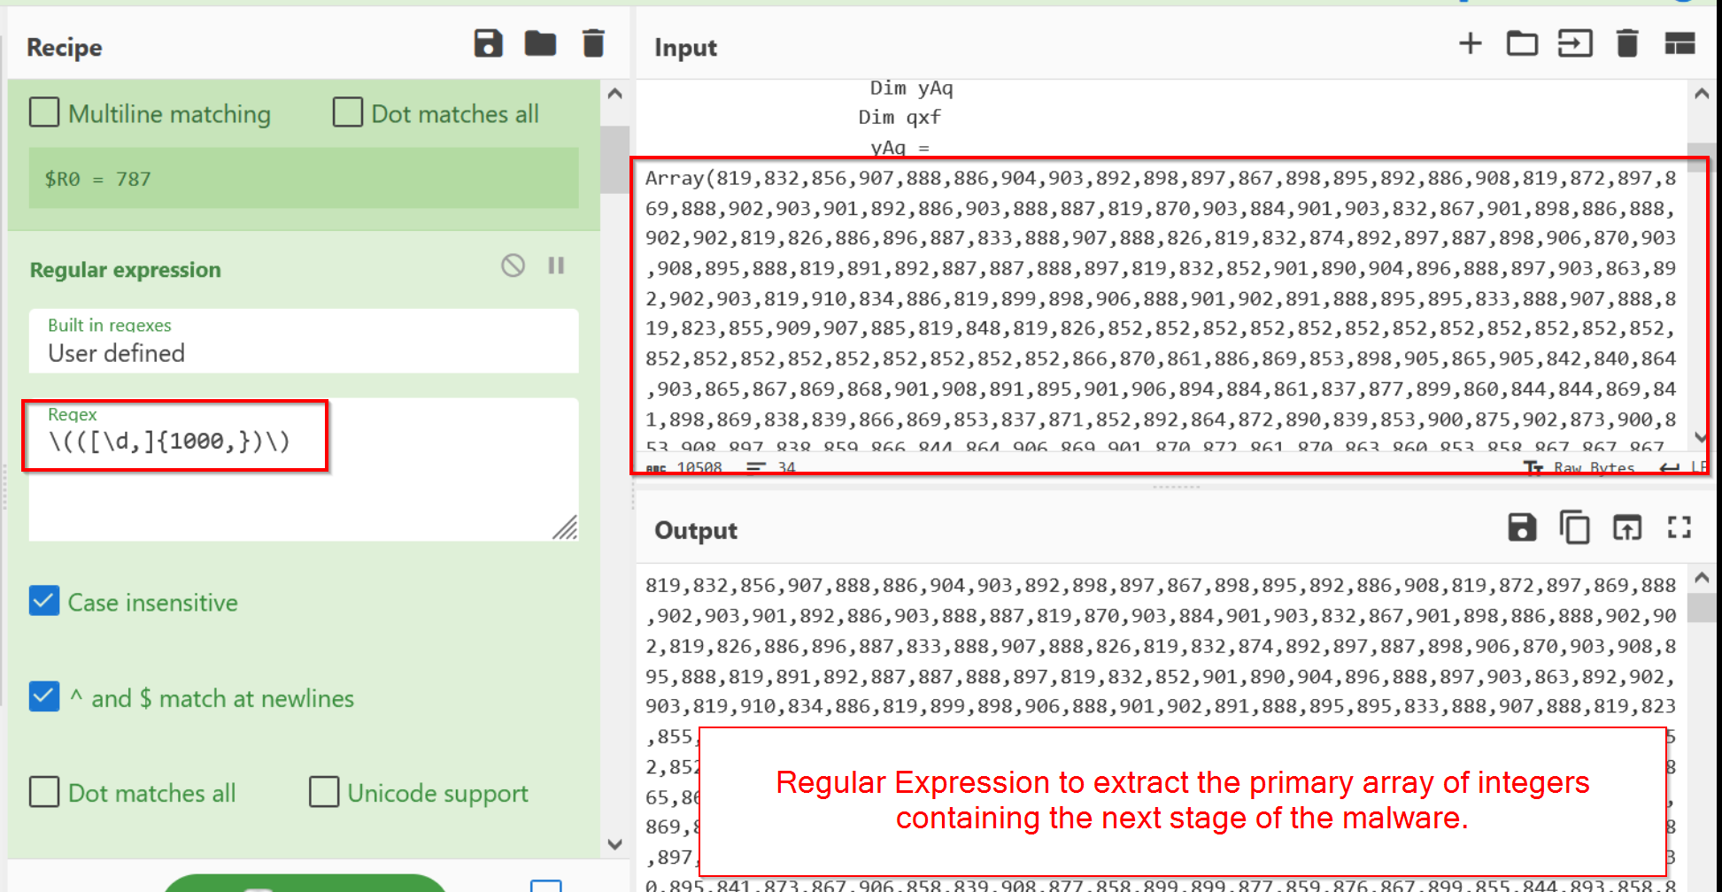Enable Unicode support
Viewport: 1722px width, 892px height.
point(324,792)
